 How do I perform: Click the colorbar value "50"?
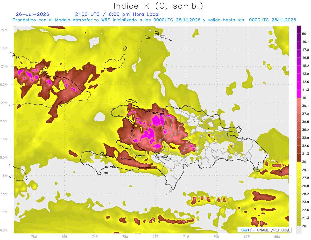point(304,34)
